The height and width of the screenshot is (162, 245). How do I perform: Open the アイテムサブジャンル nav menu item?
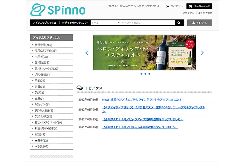[x=44, y=23]
